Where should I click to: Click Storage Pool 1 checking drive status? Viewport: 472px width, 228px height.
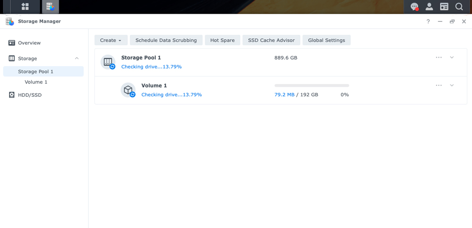152,67
